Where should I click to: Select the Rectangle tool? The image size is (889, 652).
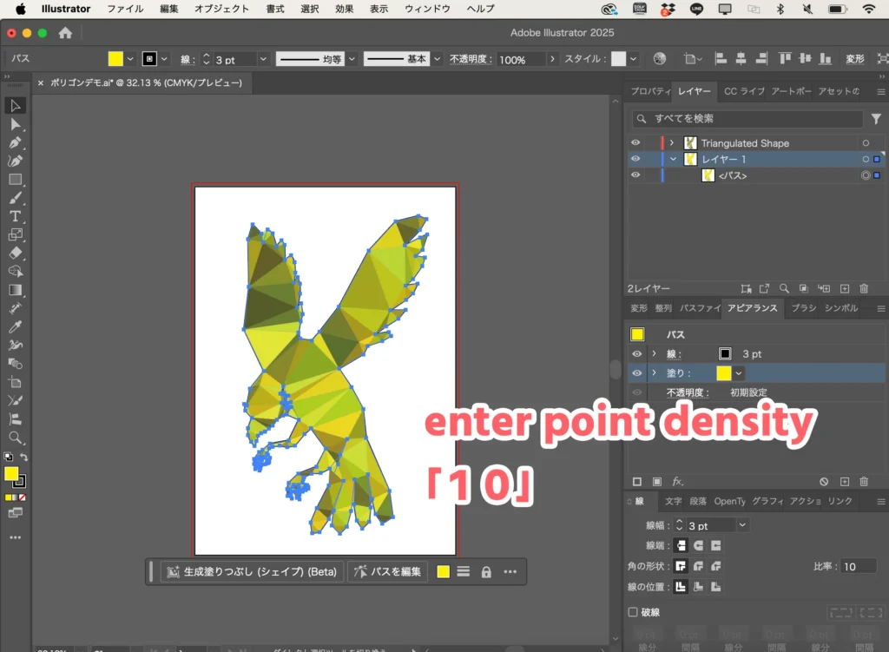click(16, 180)
